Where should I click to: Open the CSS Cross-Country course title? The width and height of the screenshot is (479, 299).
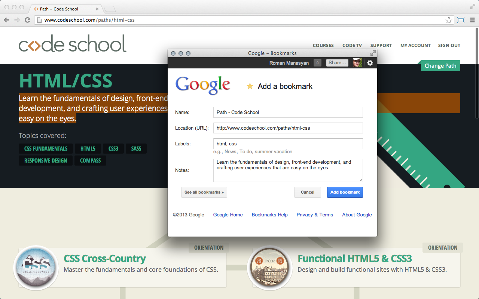point(105,258)
